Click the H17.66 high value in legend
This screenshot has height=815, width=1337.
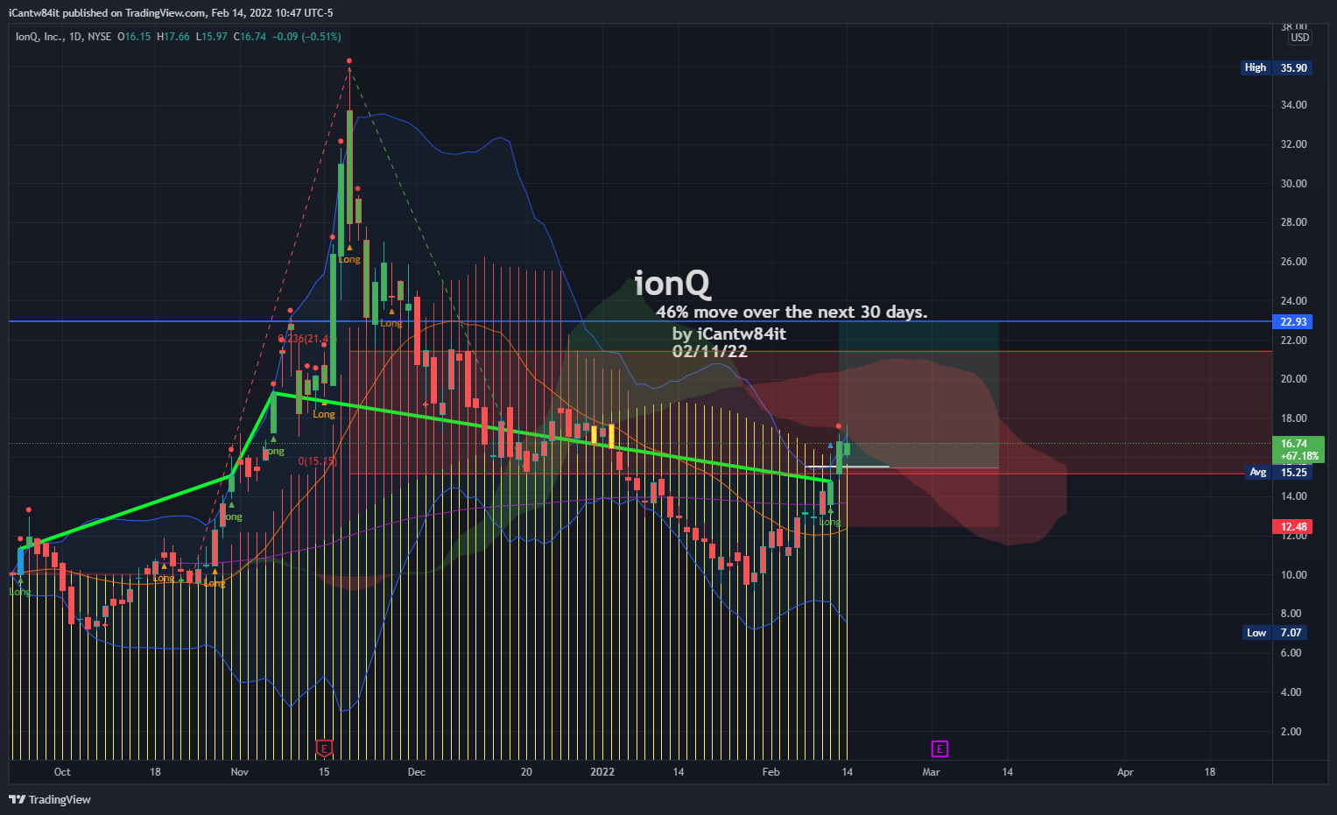click(173, 37)
